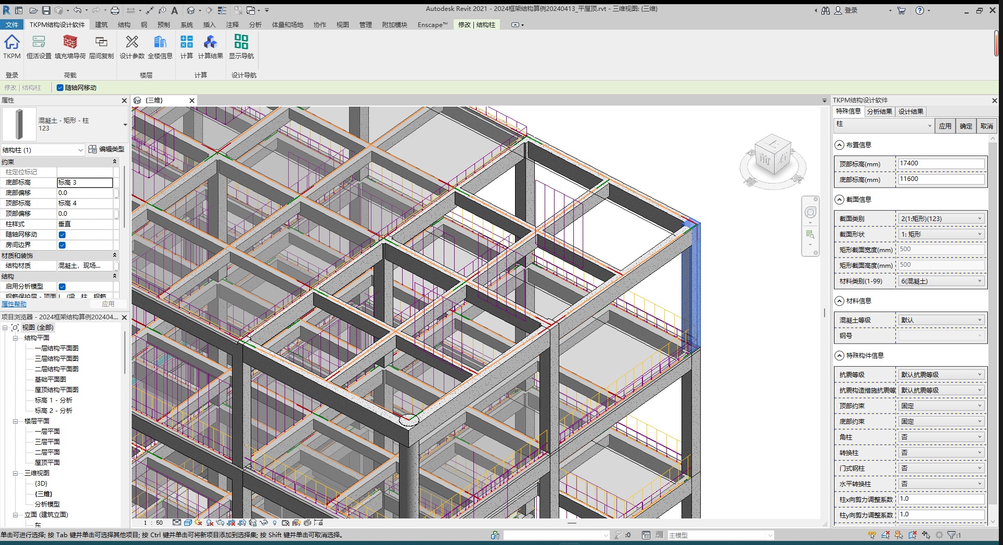Click 确定 button in TKPM panel
The width and height of the screenshot is (1003, 545).
(966, 126)
